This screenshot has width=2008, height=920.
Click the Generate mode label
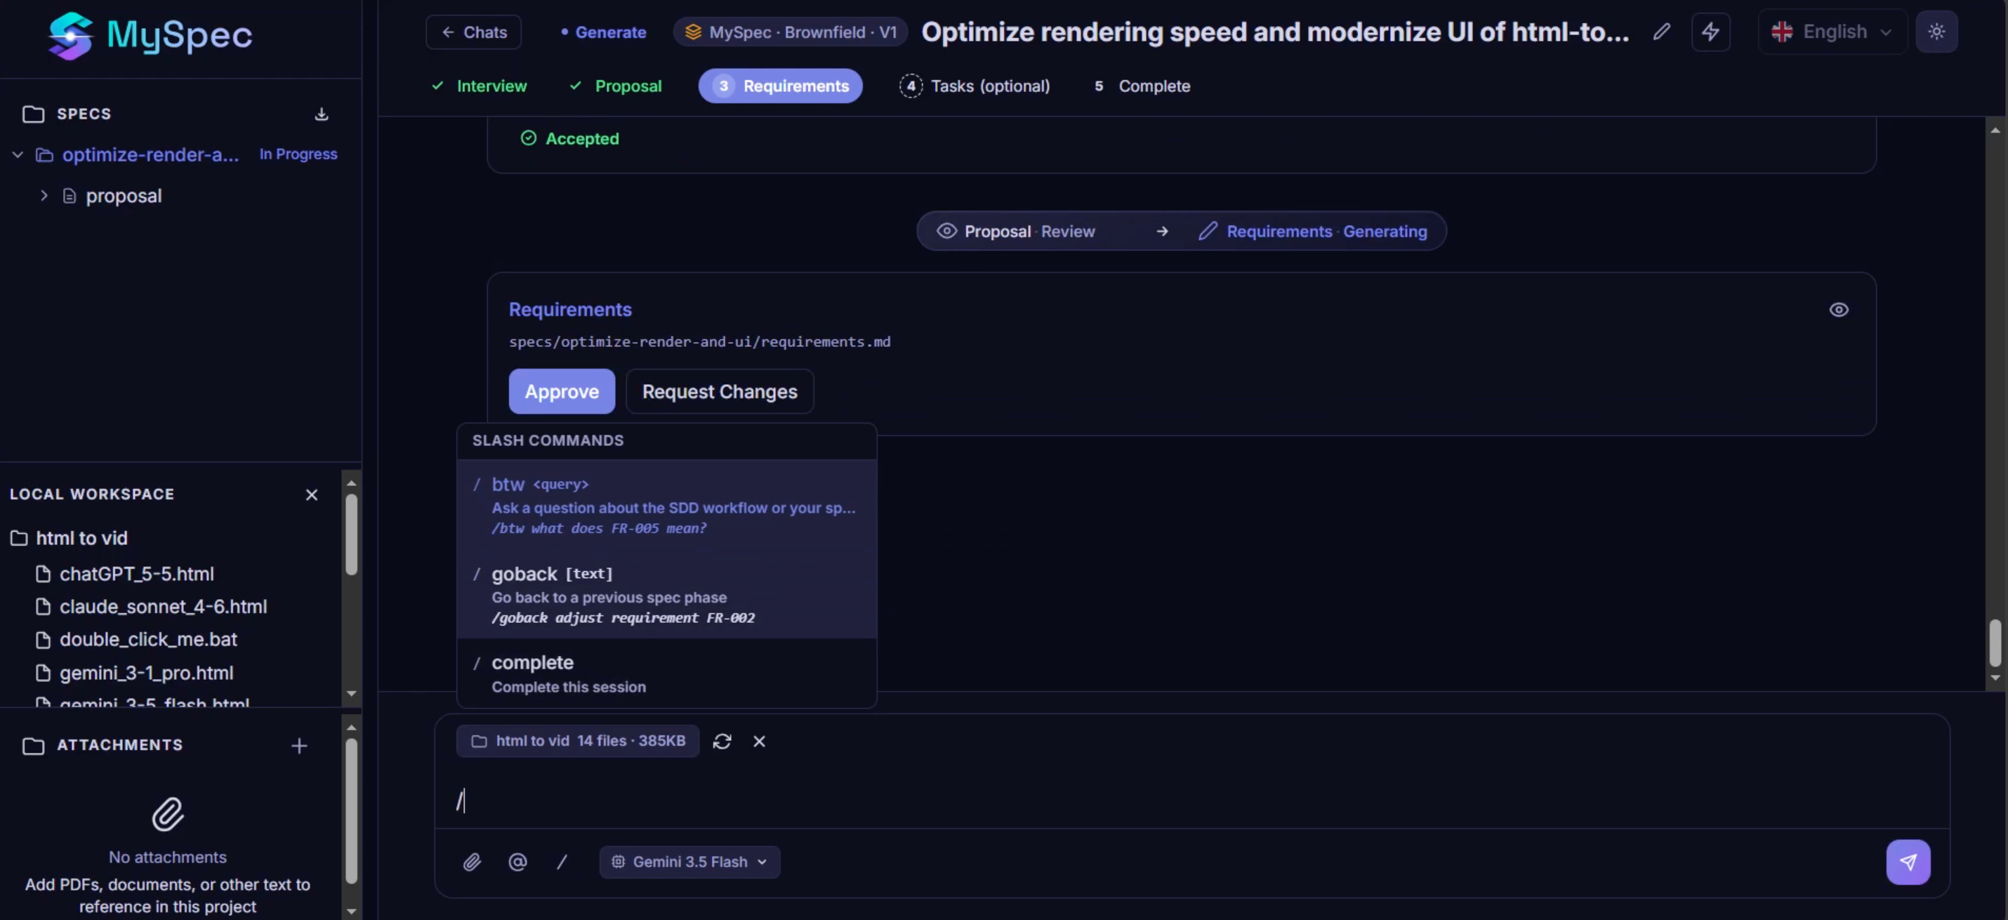(x=603, y=33)
